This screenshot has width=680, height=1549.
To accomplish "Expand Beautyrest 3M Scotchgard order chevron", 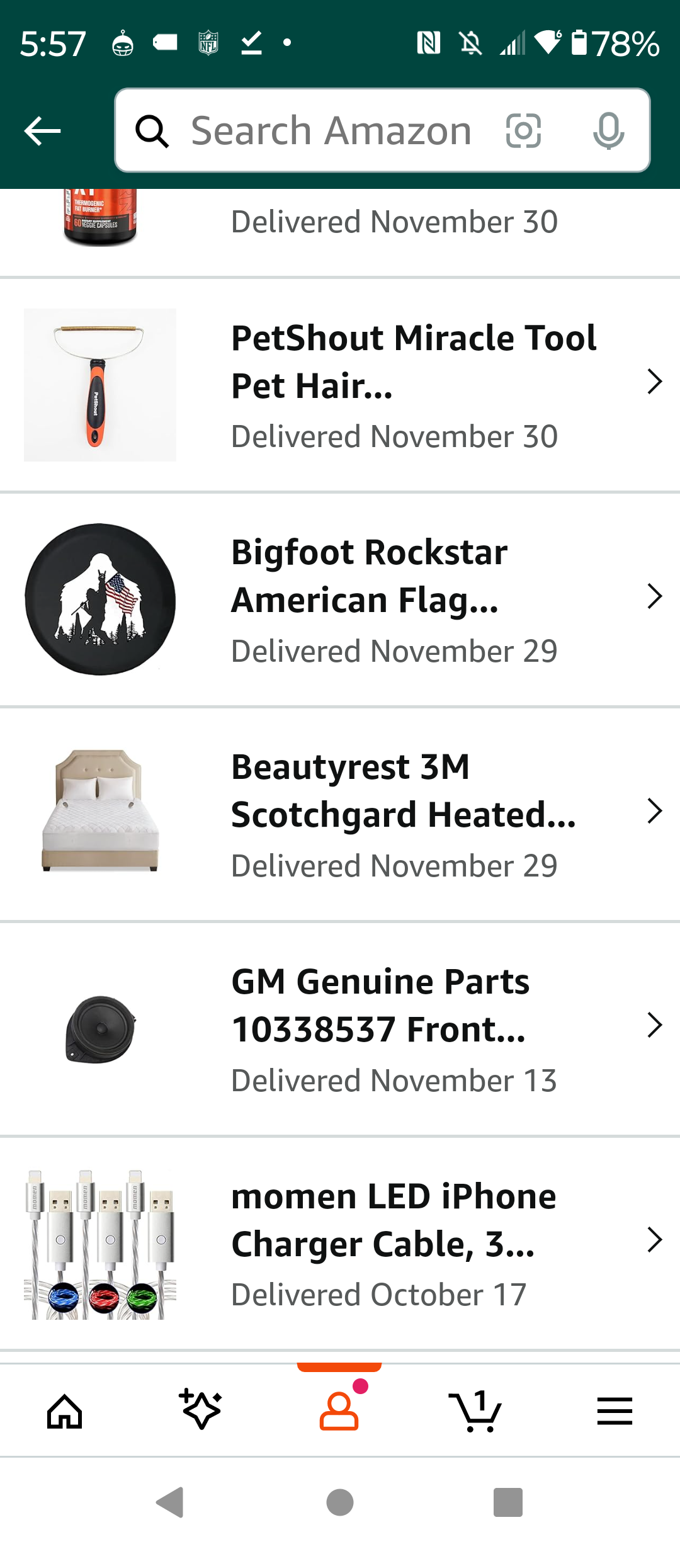I will click(x=655, y=811).
